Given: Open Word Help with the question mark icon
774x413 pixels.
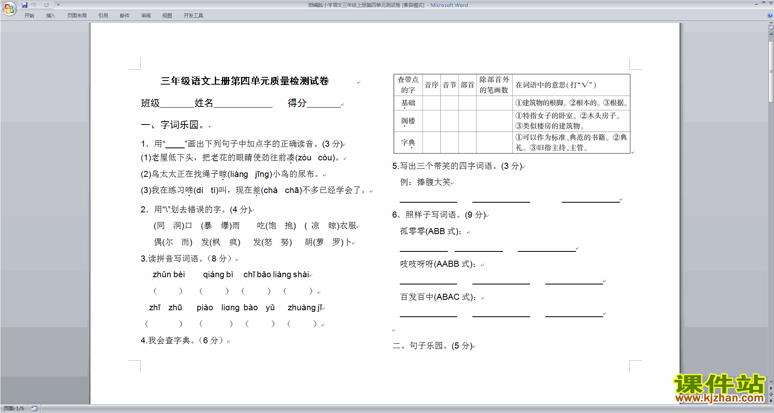Looking at the screenshot, I should pos(770,16).
